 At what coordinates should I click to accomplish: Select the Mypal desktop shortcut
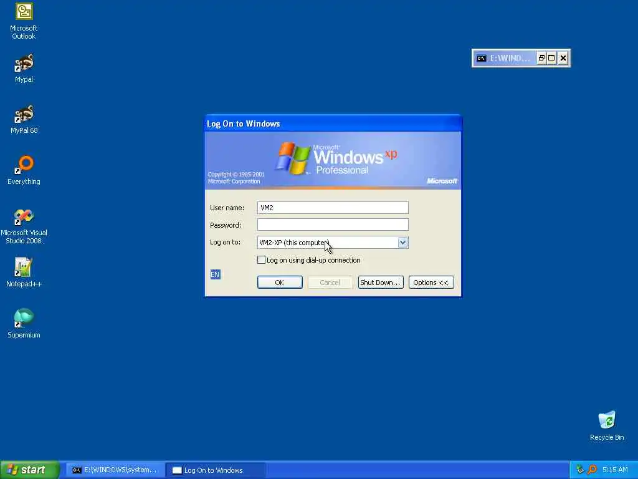tap(24, 68)
